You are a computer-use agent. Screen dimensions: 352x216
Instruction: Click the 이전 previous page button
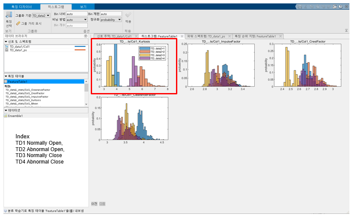click(x=94, y=204)
